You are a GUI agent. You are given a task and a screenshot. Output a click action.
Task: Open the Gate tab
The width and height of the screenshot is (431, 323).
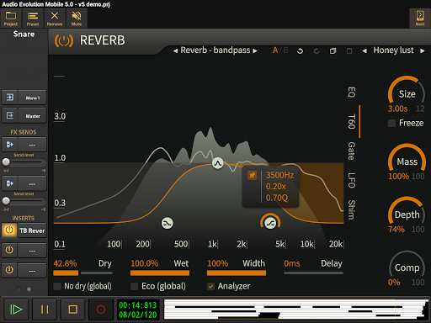(352, 151)
